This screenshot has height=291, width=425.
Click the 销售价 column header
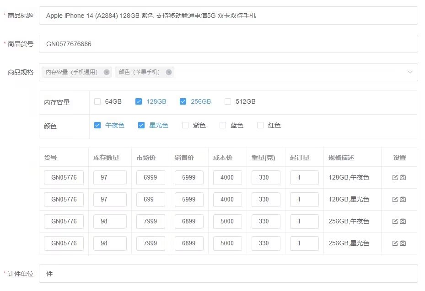[x=184, y=158]
